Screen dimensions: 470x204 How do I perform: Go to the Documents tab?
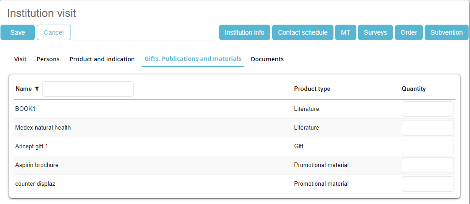267,59
